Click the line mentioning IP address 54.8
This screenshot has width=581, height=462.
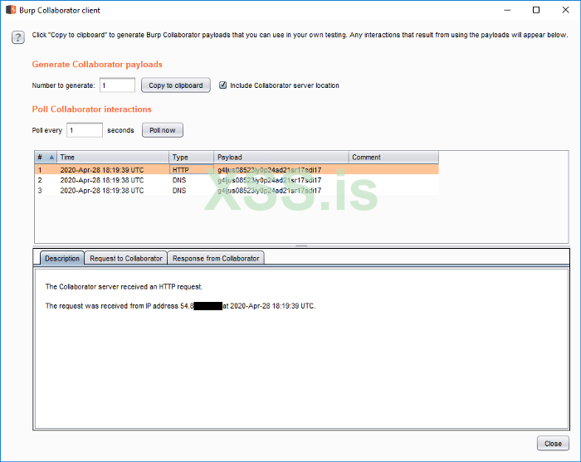click(x=180, y=306)
